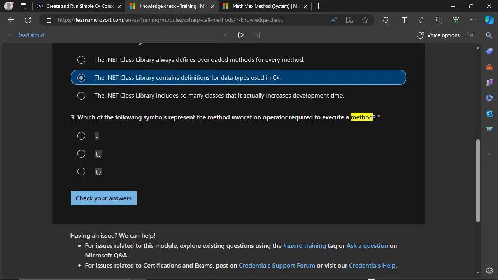Select the parentheses radio option
Viewport: 498px width, 280px height.
[x=81, y=171]
